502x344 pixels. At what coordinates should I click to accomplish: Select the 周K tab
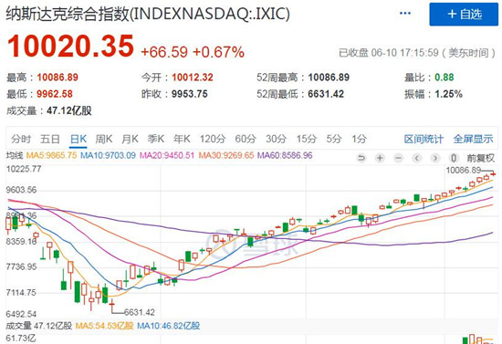click(x=104, y=140)
